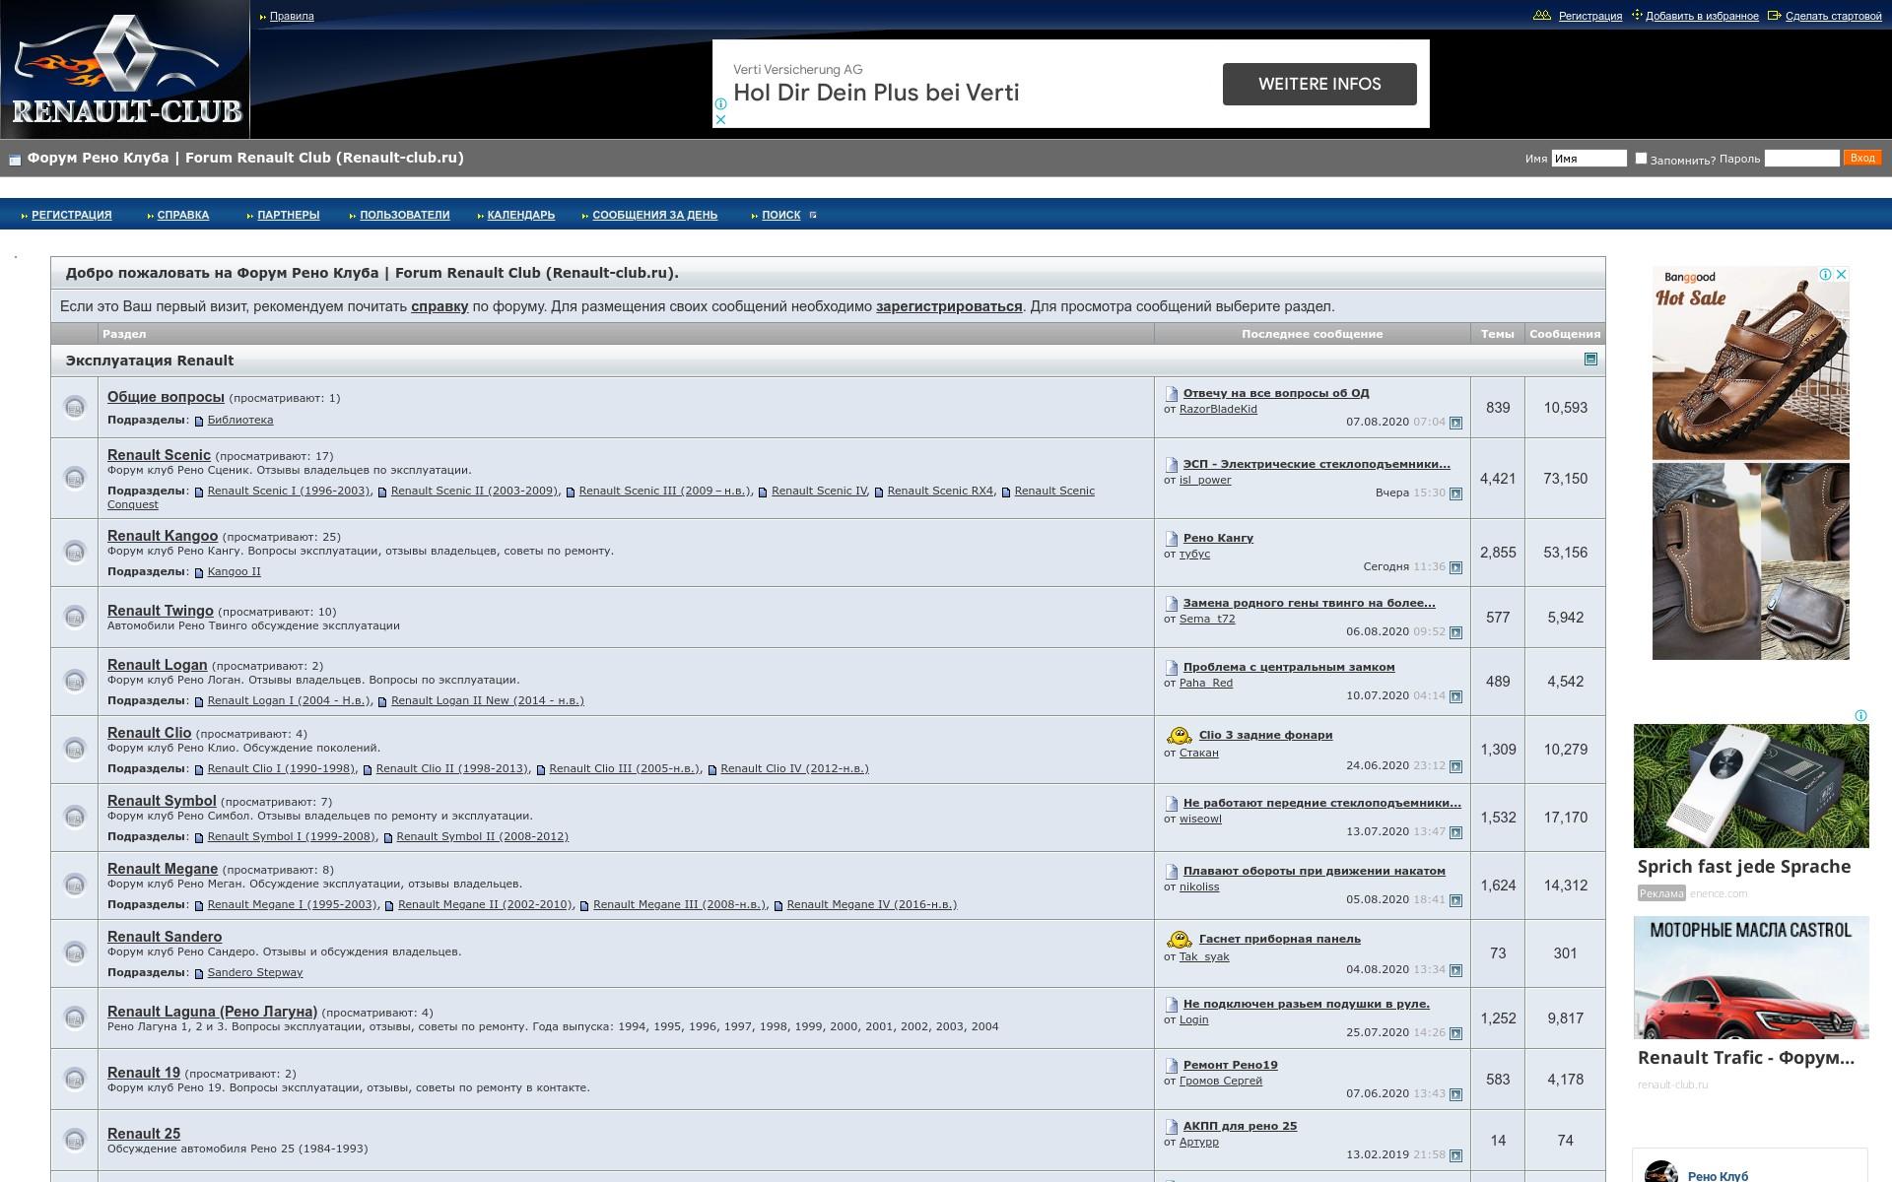Click the WEITERE INFOS ad button
The width and height of the screenshot is (1892, 1182).
[1319, 84]
